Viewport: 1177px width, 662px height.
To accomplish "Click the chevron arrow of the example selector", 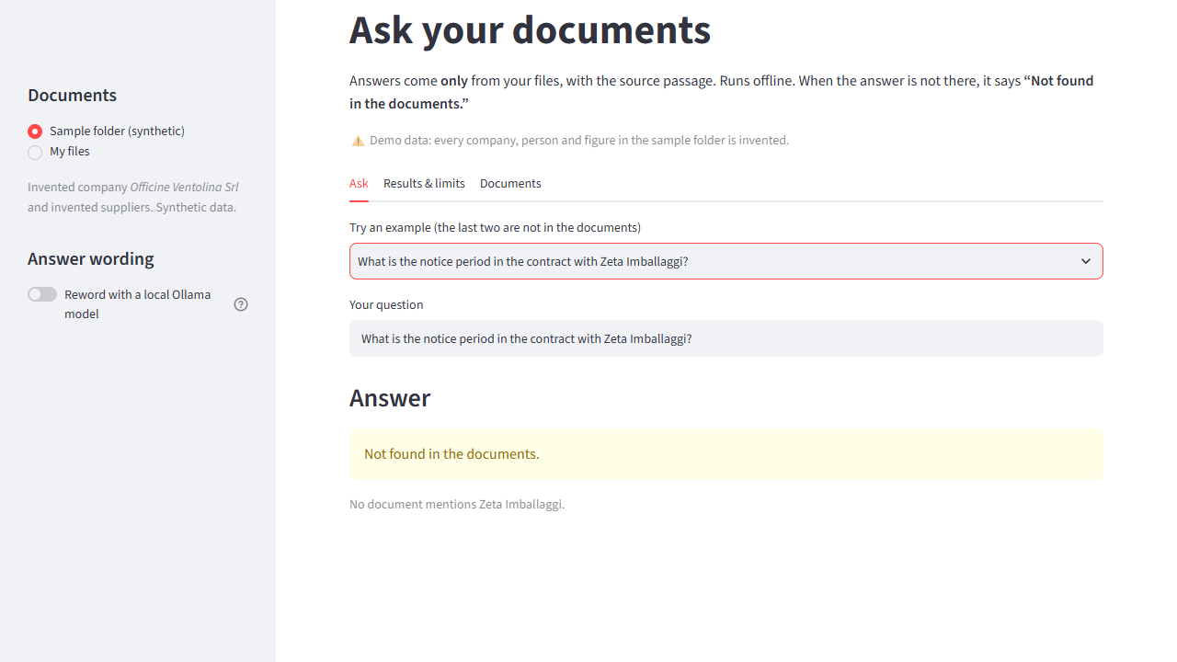I will [1086, 261].
